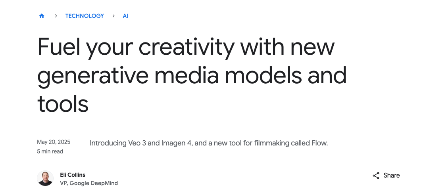Click the "VP, Google DeepMind" author title
The height and width of the screenshot is (195, 427).
click(x=89, y=183)
